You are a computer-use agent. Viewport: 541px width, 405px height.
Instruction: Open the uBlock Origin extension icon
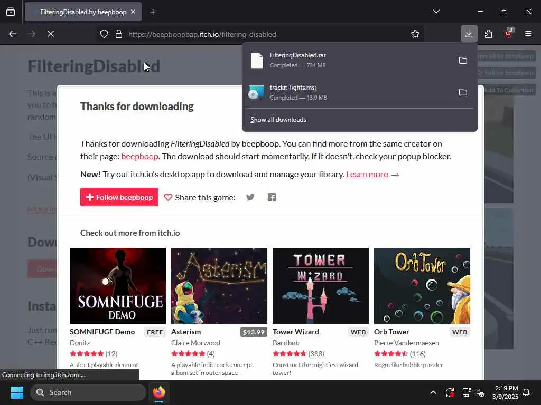coord(509,34)
